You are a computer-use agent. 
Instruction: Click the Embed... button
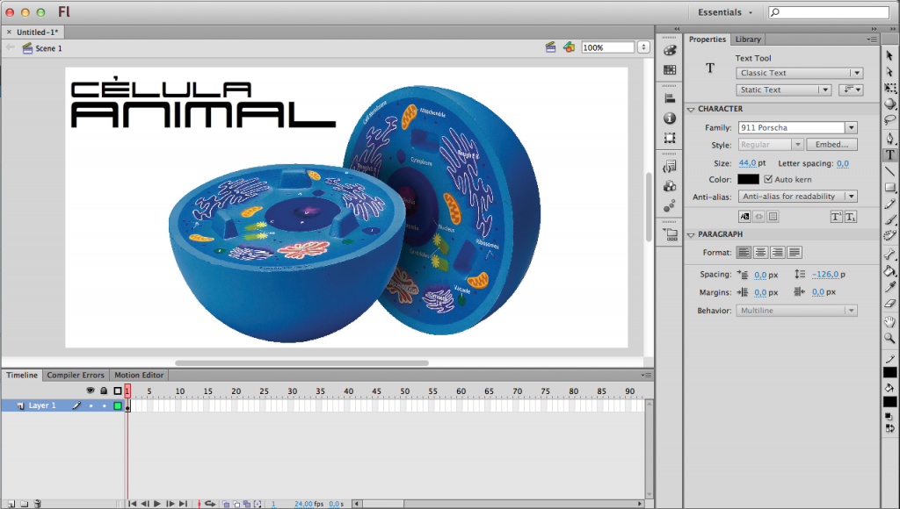[x=831, y=145]
